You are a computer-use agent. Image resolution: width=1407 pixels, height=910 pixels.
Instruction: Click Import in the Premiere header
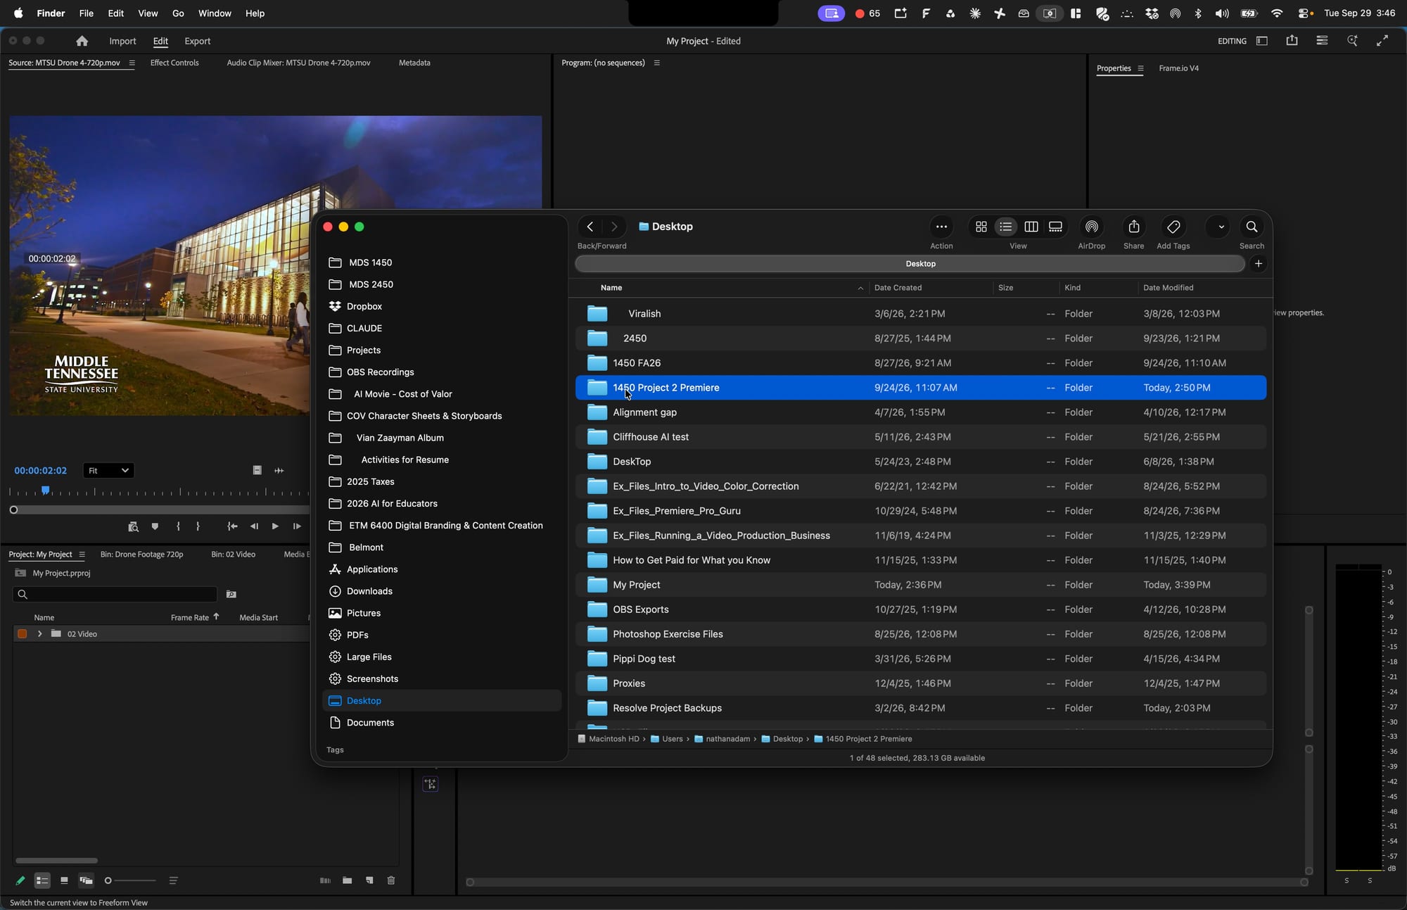(122, 41)
